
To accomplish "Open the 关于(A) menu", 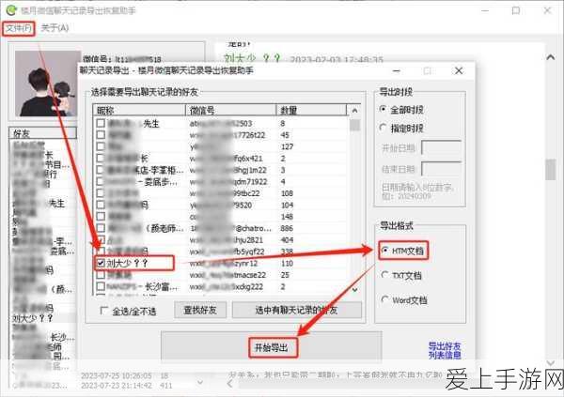I will coord(55,27).
